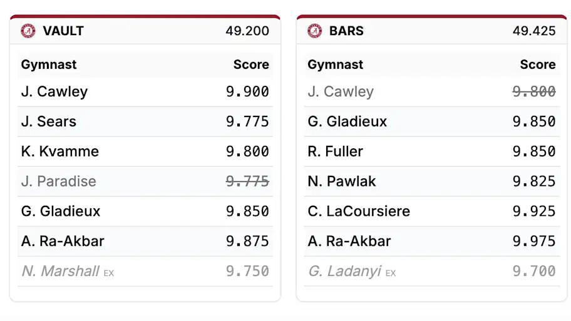Click the EX tag beside N. Marshall

point(109,273)
